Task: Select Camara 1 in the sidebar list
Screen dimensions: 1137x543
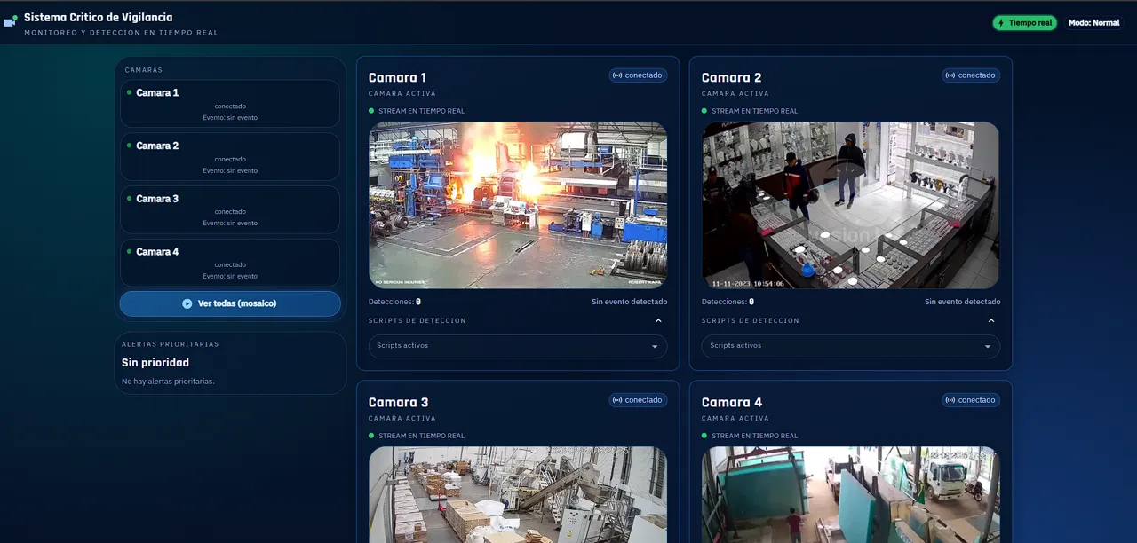Action: click(230, 104)
